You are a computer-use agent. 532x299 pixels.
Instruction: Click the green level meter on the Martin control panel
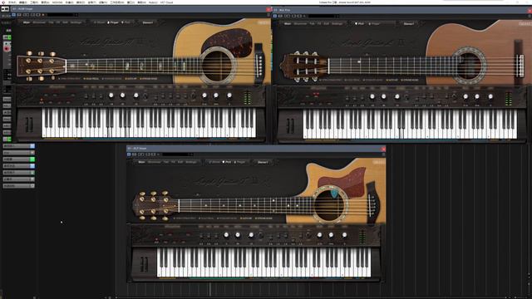[x=248, y=98]
